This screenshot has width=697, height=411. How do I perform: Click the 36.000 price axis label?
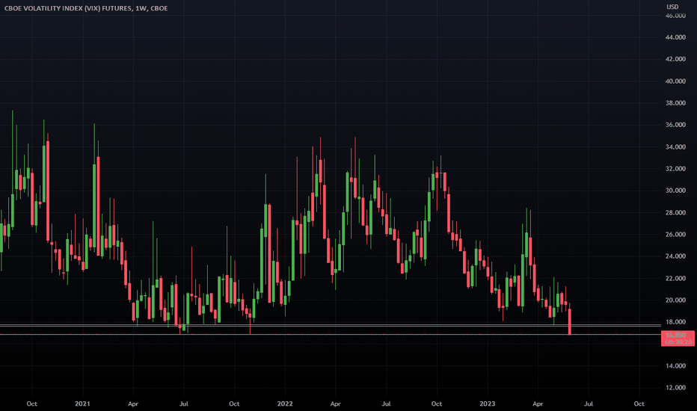675,125
